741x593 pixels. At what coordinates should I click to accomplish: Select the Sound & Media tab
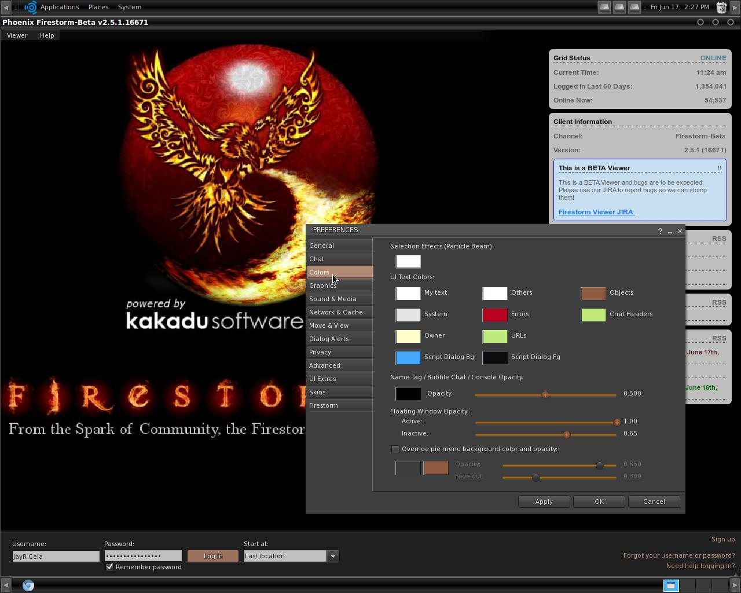click(x=340, y=299)
